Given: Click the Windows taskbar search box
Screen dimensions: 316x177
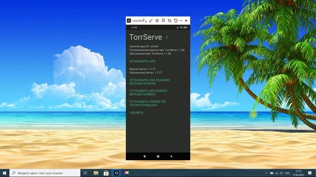Looking at the screenshot, I should pos(45,173).
